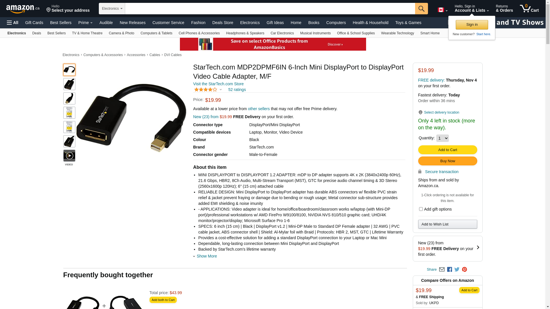
Task: Open the Quantity dropdown
Action: pyautogui.click(x=442, y=138)
